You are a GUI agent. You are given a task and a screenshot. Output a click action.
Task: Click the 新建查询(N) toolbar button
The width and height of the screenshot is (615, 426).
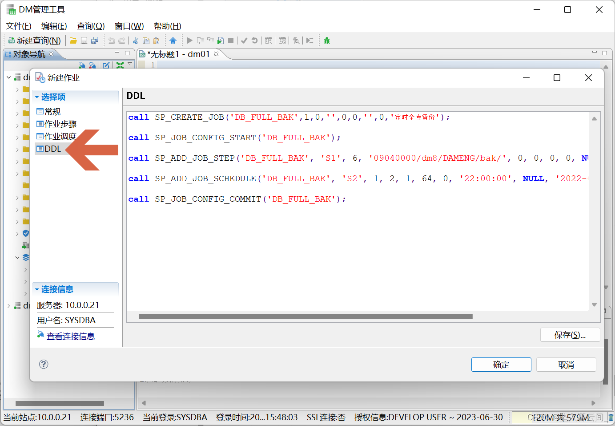(35, 41)
